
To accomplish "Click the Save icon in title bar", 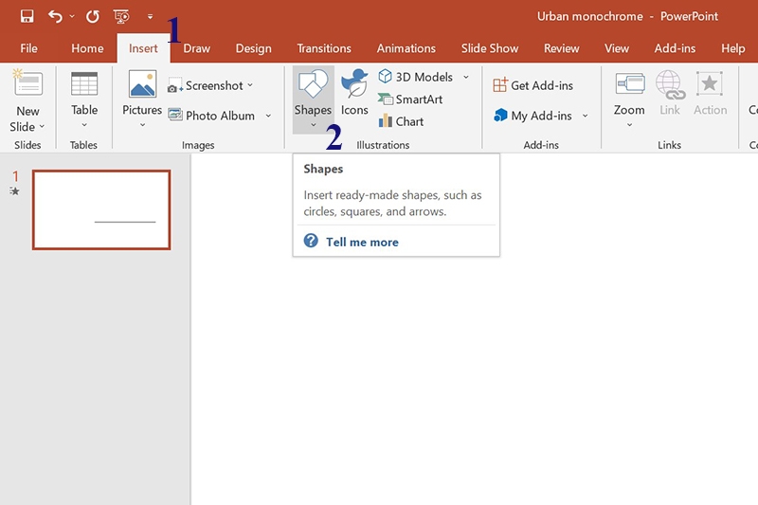I will click(x=27, y=16).
